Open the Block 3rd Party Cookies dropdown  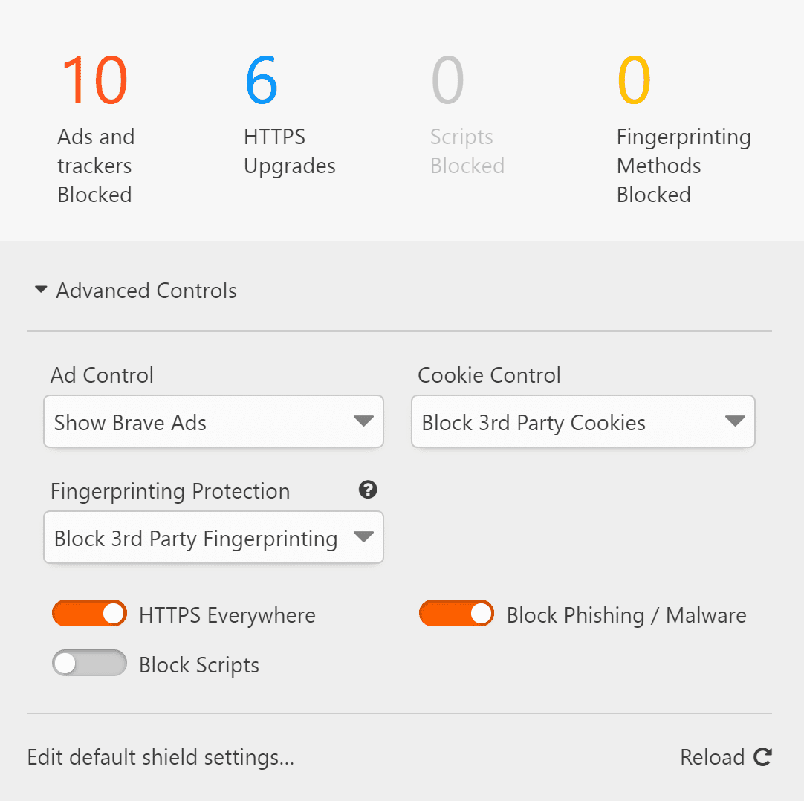tap(583, 421)
